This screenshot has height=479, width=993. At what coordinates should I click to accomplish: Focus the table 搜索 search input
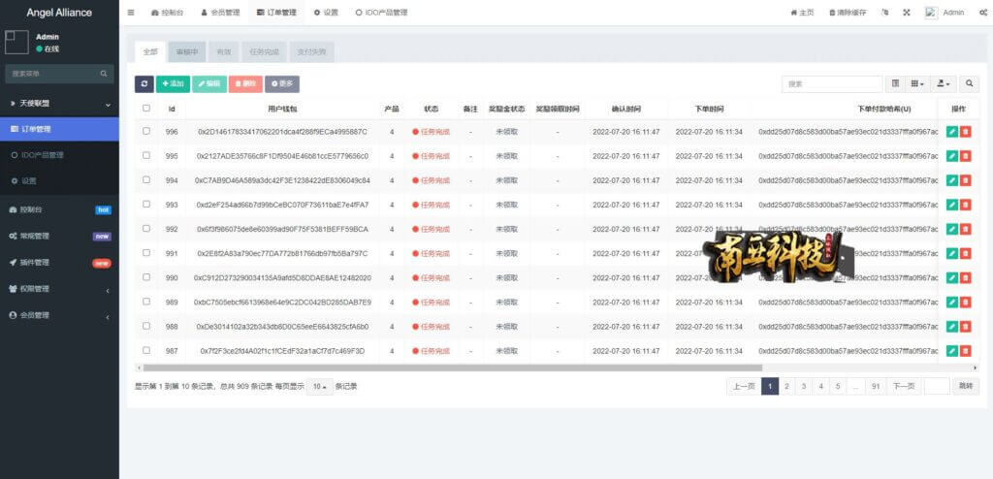[832, 83]
